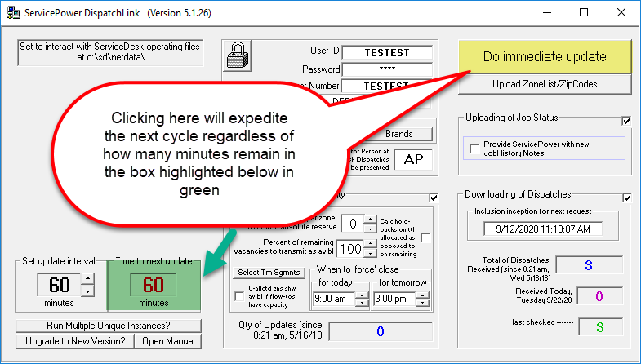Image resolution: width=641 pixels, height=364 pixels.
Task: Toggle Calc holdbacks on ttl allocated checkbox
Action: coord(425,237)
